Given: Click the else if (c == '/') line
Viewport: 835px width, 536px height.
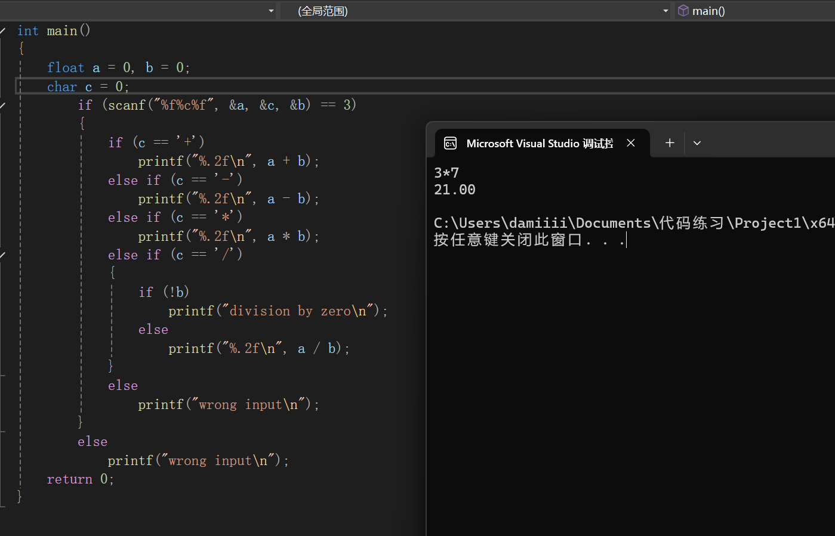Looking at the screenshot, I should 175,255.
